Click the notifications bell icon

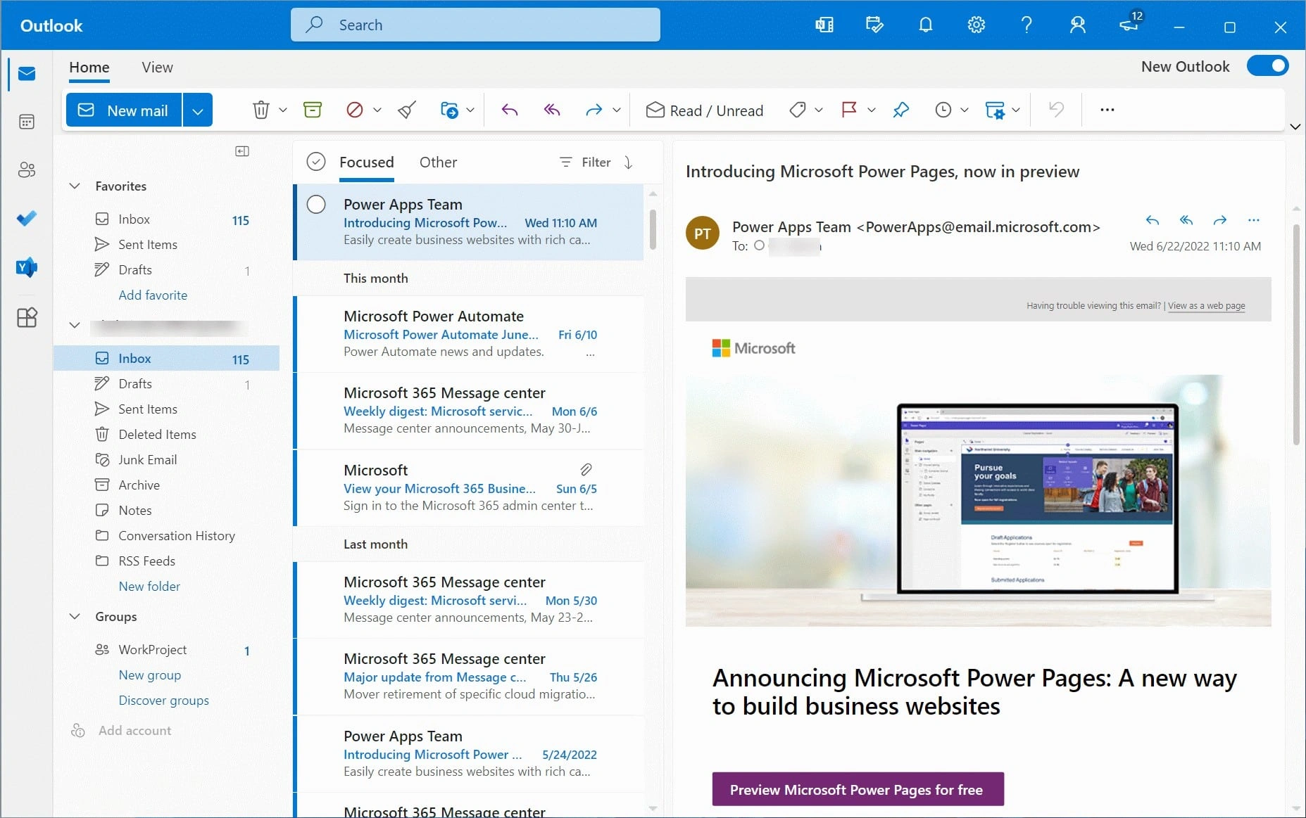point(925,25)
